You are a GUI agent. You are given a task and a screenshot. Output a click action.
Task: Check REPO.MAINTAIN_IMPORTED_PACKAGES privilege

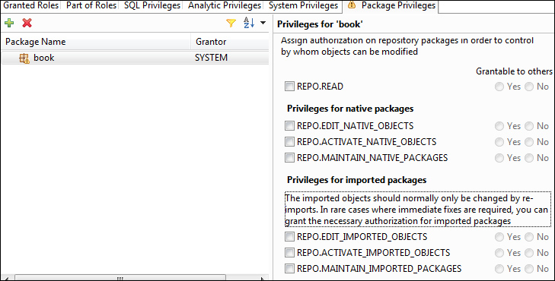pos(289,268)
